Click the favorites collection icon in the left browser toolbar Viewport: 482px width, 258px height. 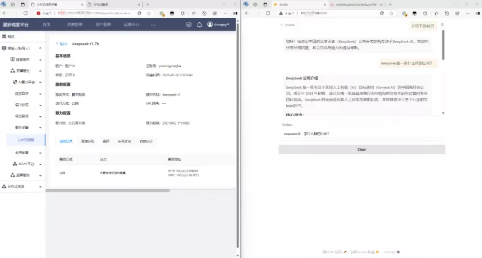(x=194, y=13)
